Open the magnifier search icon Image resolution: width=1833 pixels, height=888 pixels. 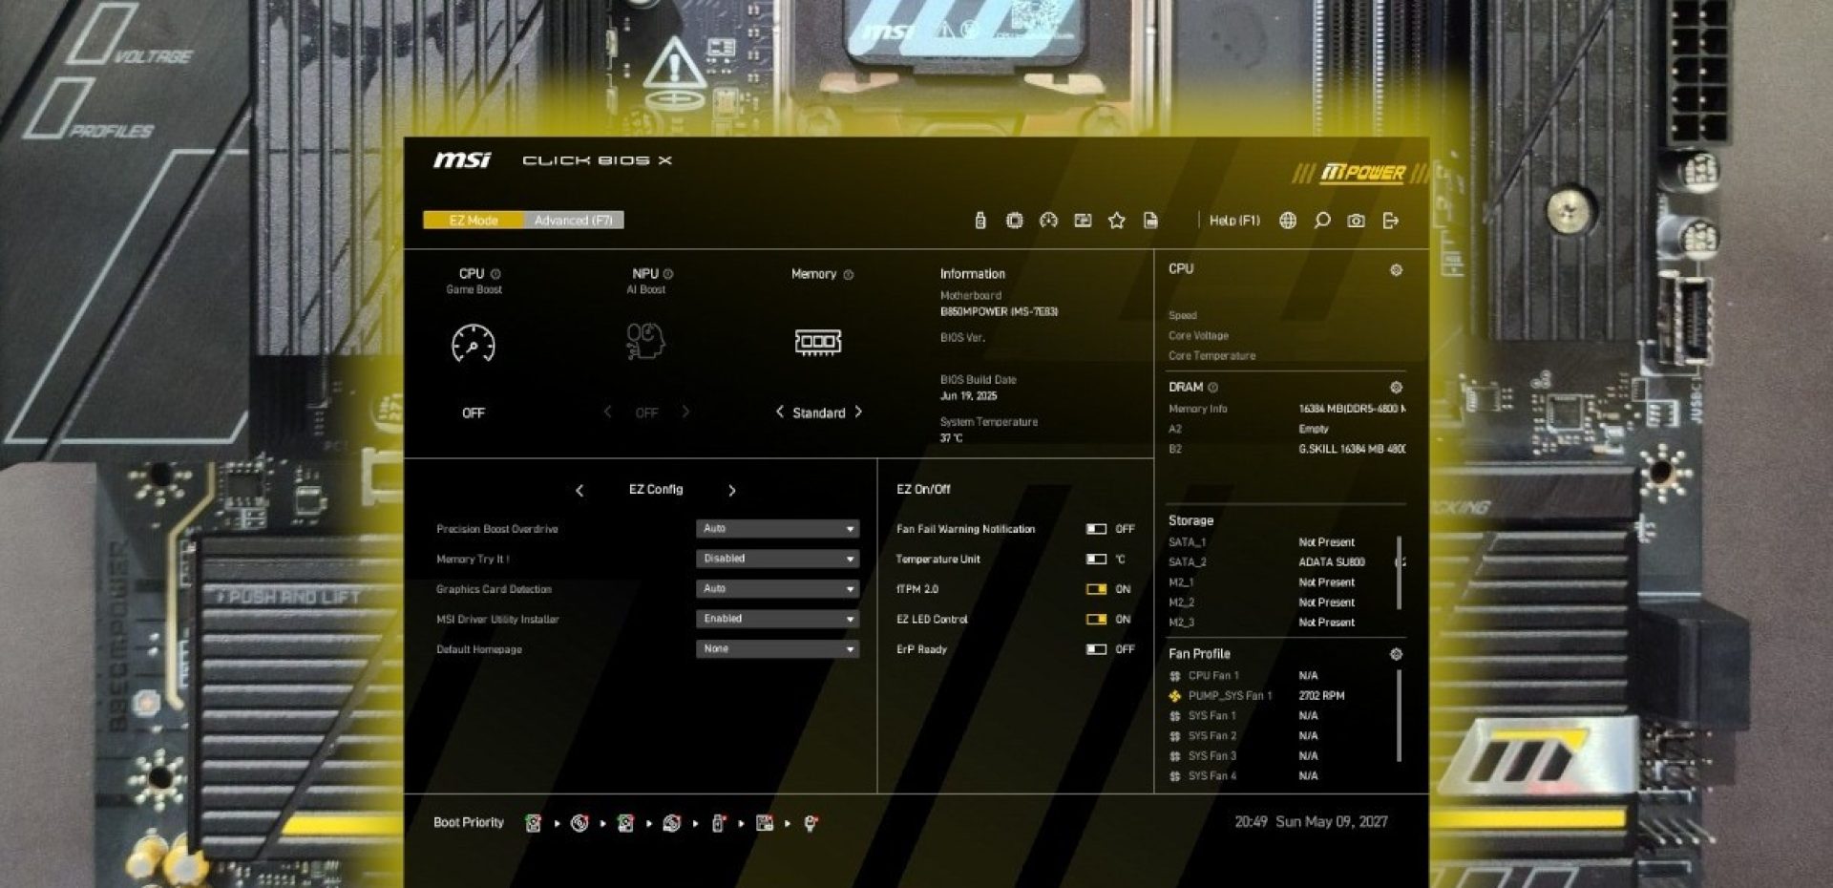coord(1322,221)
